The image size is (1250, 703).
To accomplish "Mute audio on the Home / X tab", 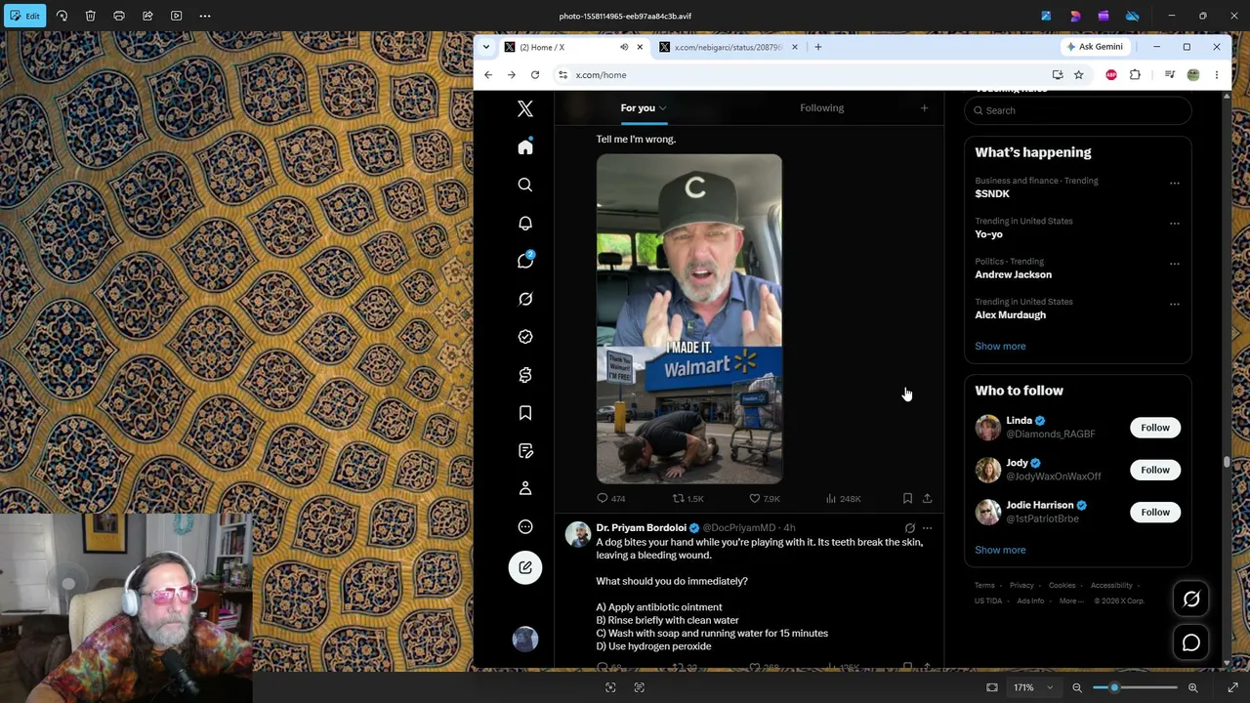I will pos(624,47).
